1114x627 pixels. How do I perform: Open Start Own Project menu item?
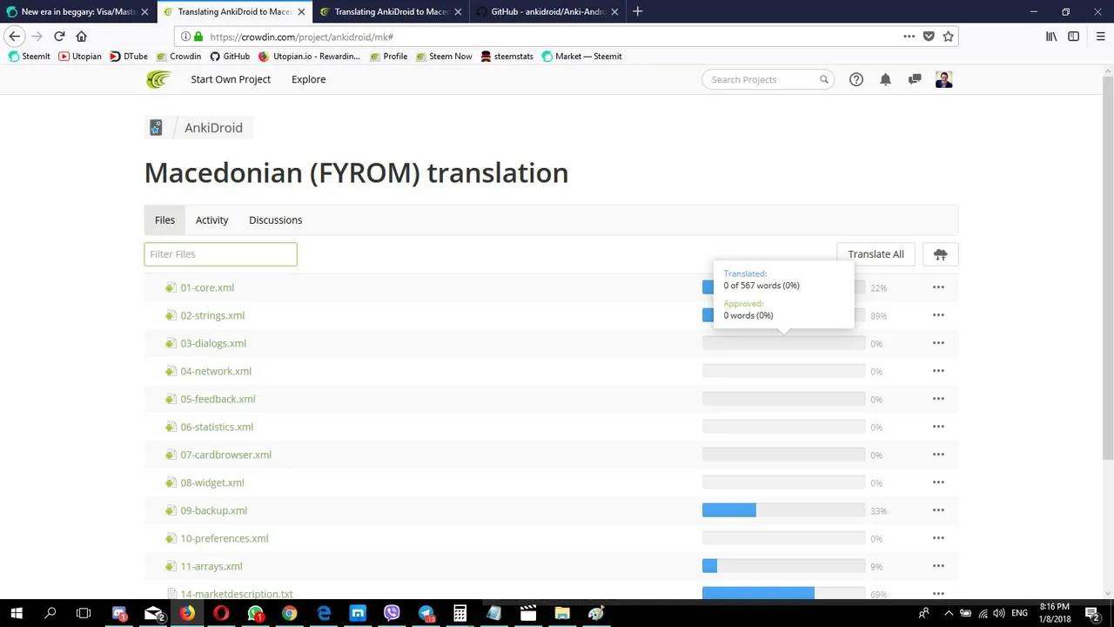231,79
